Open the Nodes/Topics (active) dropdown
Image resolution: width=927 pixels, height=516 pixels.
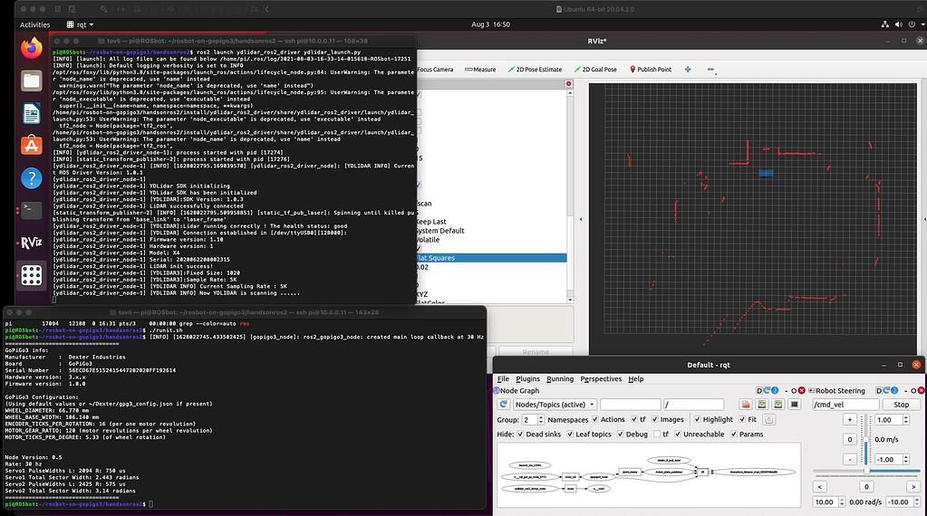tap(555, 405)
